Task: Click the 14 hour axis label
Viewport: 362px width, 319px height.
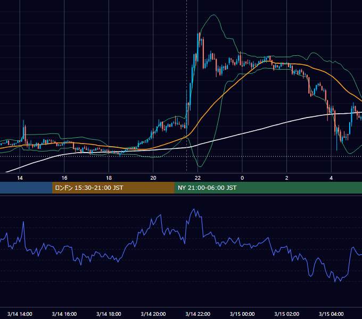Action: click(x=20, y=178)
